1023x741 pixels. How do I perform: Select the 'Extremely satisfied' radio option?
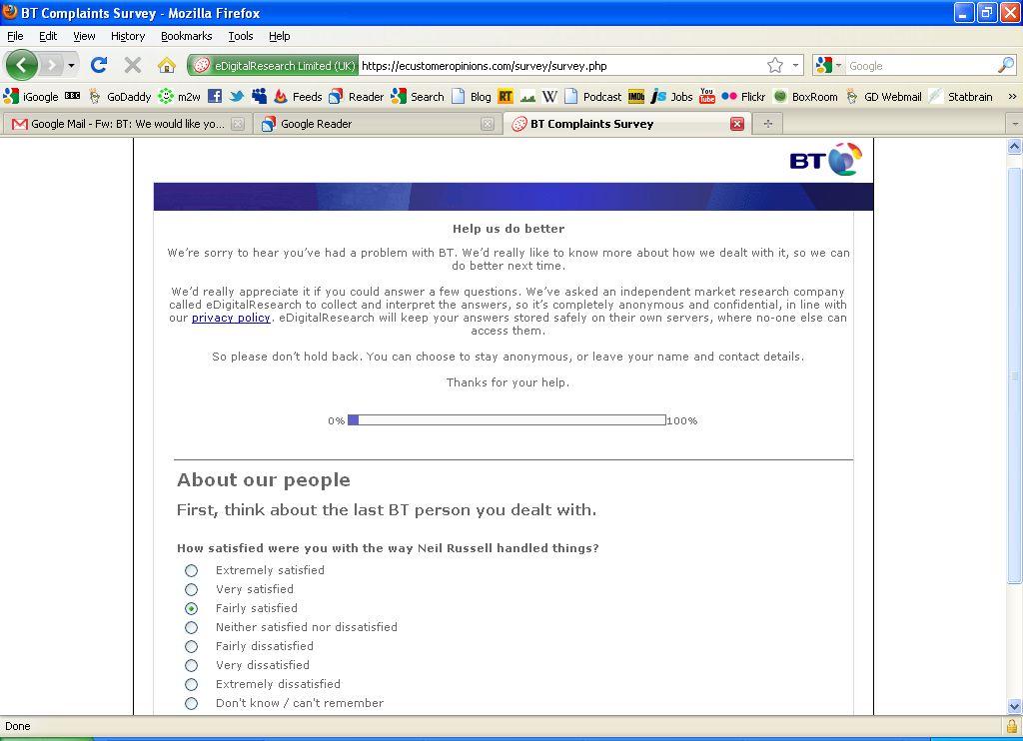tap(192, 570)
